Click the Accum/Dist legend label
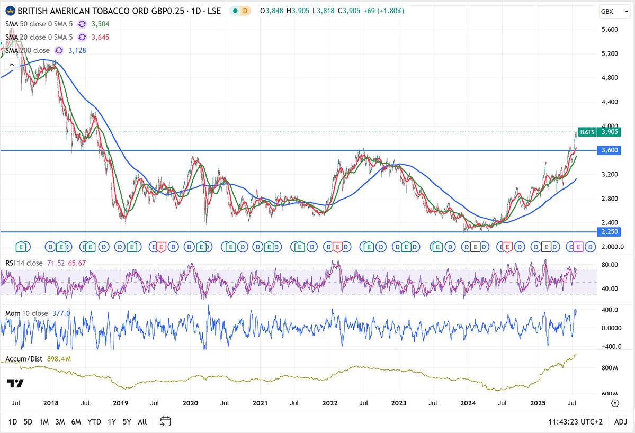The height and width of the screenshot is (433, 635). (24, 359)
